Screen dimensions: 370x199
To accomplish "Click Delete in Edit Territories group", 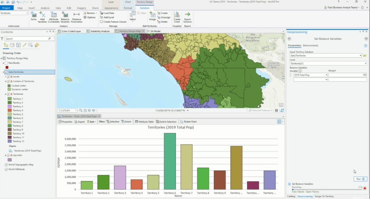I will (x=163, y=22).
